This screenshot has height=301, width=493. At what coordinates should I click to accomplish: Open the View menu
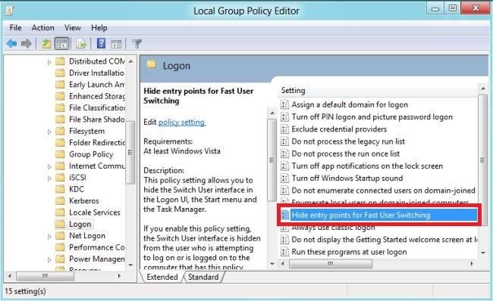click(x=73, y=27)
